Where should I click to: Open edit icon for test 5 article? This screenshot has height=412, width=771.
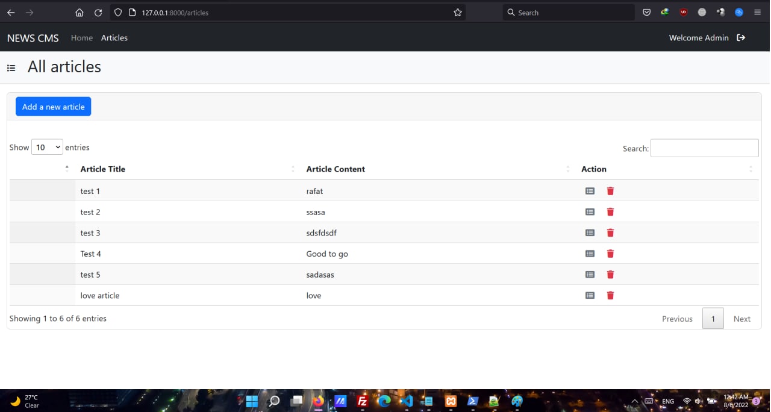[590, 275]
